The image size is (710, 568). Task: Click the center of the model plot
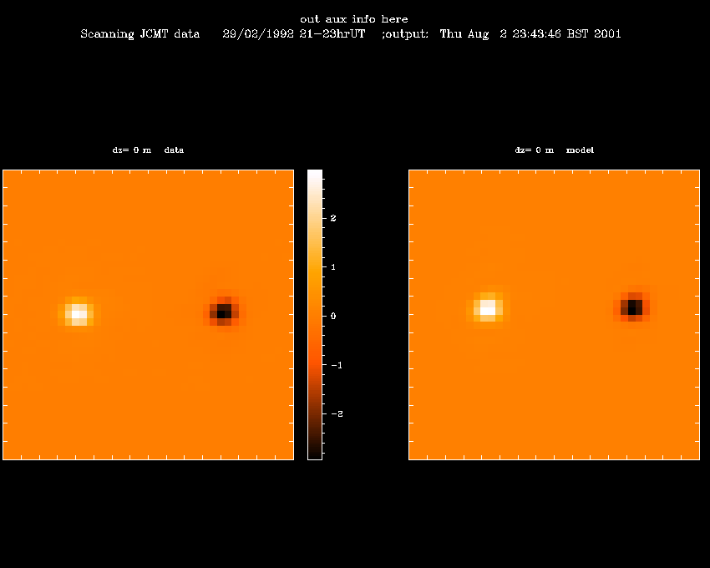[x=554, y=314]
